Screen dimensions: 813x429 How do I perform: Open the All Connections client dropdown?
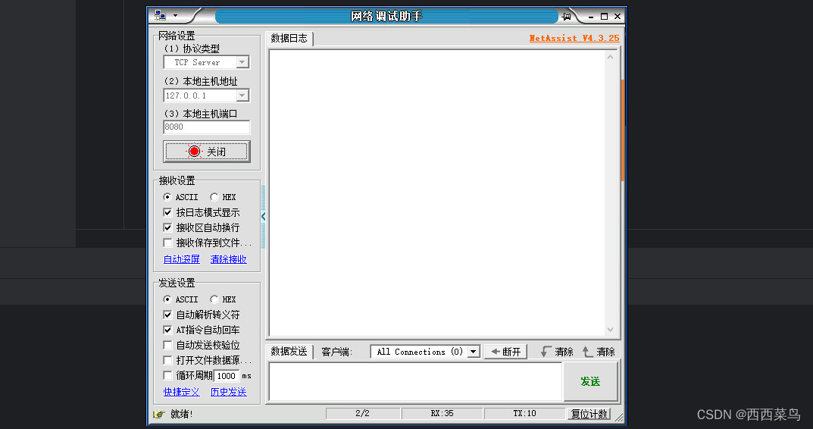474,352
